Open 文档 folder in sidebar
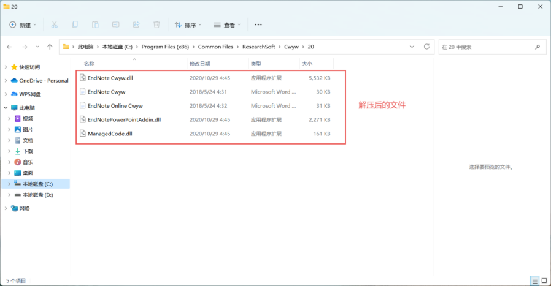This screenshot has width=551, height=286. 28,140
